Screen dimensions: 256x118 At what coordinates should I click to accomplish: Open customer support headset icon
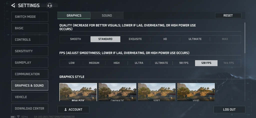pos(50,5)
